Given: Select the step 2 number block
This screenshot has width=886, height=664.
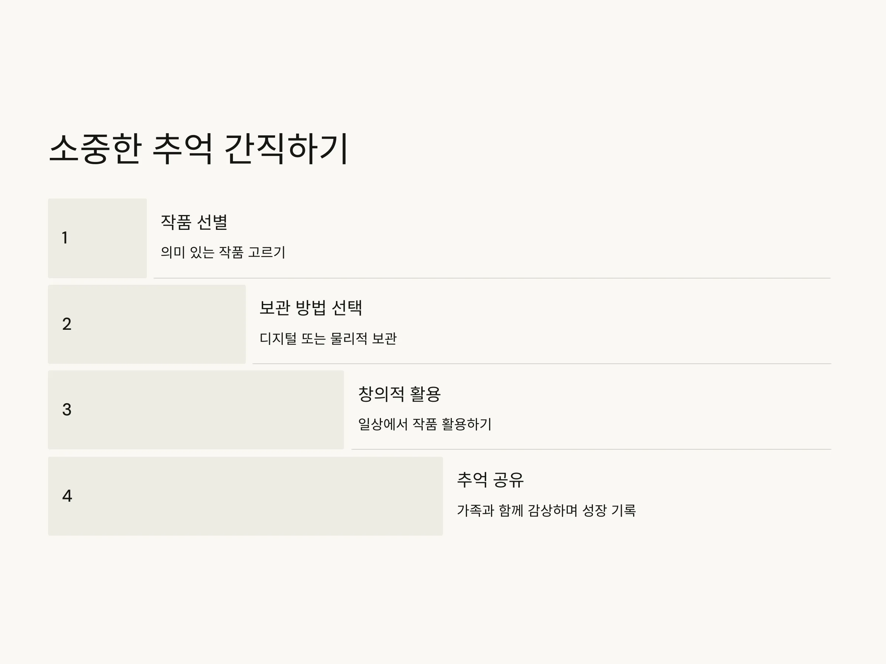Looking at the screenshot, I should pos(147,324).
